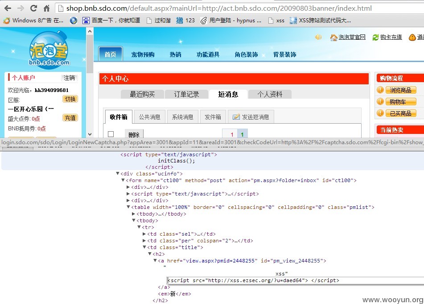Image resolution: width=424 pixels, height=304 pixels.
Task: Select the 热销 navigation tab
Action: [x=175, y=54]
